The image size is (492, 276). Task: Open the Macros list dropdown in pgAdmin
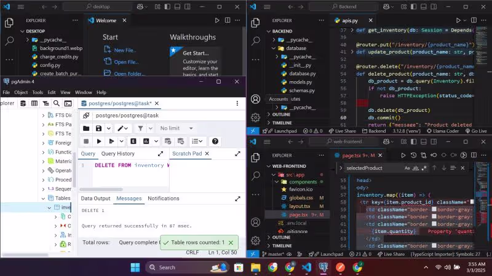coord(197,141)
